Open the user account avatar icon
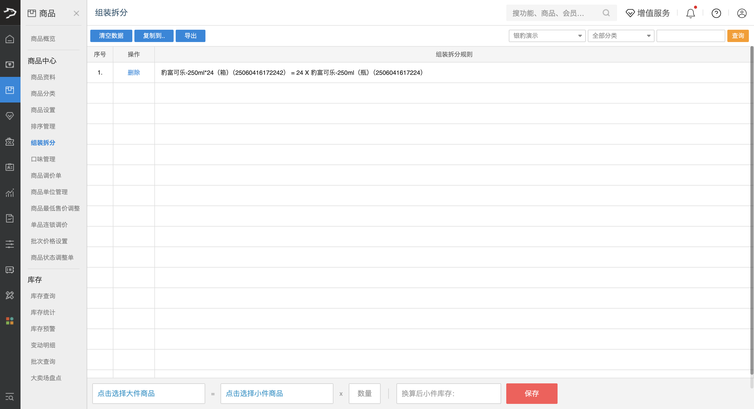The width and height of the screenshot is (754, 409). (x=742, y=13)
